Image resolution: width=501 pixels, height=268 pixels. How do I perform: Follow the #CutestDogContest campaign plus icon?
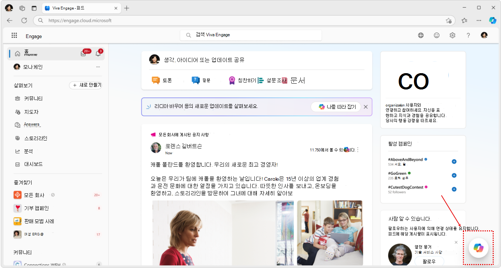click(454, 189)
